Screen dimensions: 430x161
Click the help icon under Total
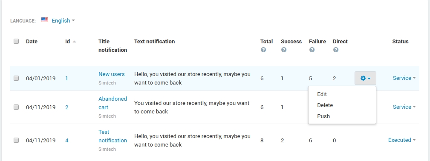point(263,50)
